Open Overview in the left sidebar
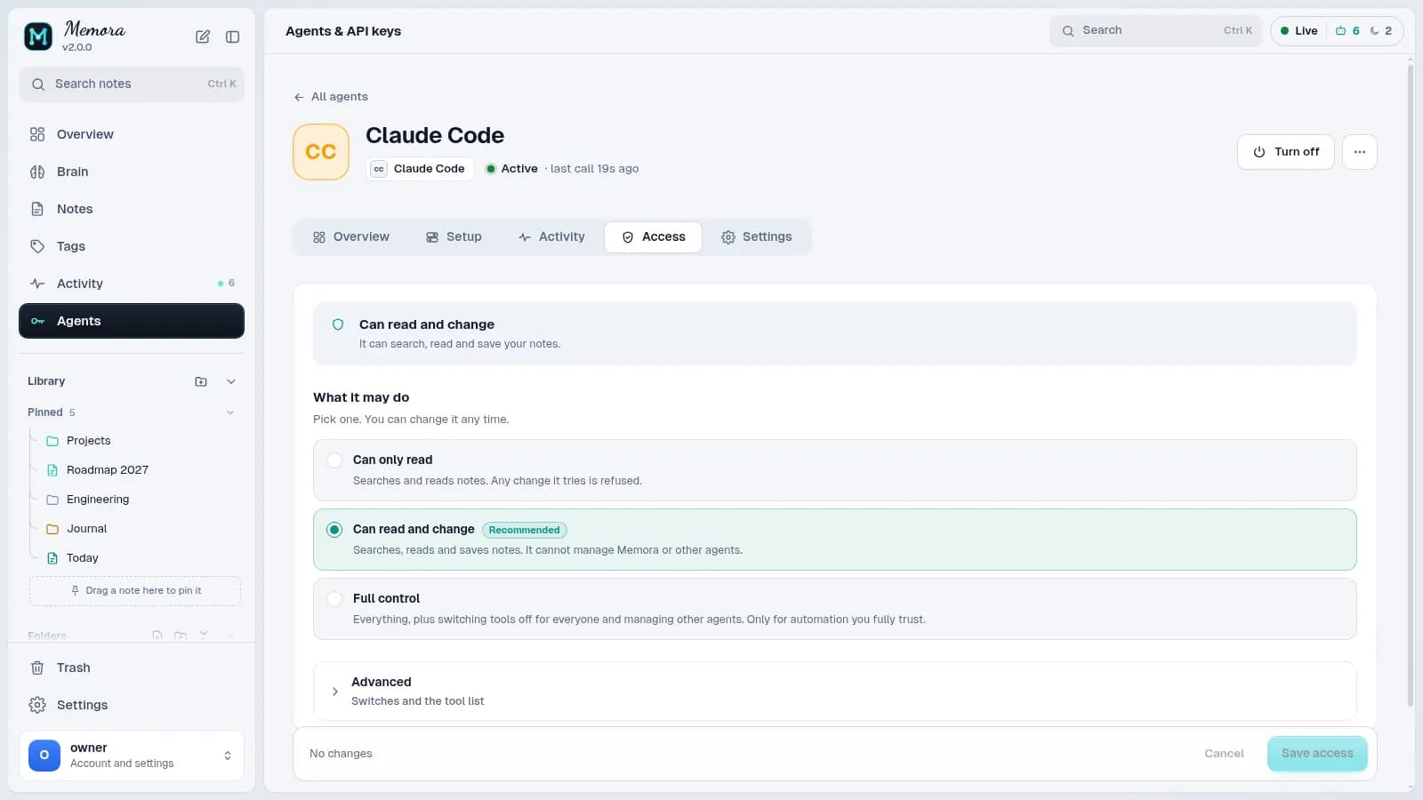 (132, 134)
